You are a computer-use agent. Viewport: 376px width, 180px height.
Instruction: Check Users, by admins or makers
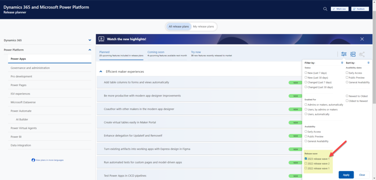(306, 109)
